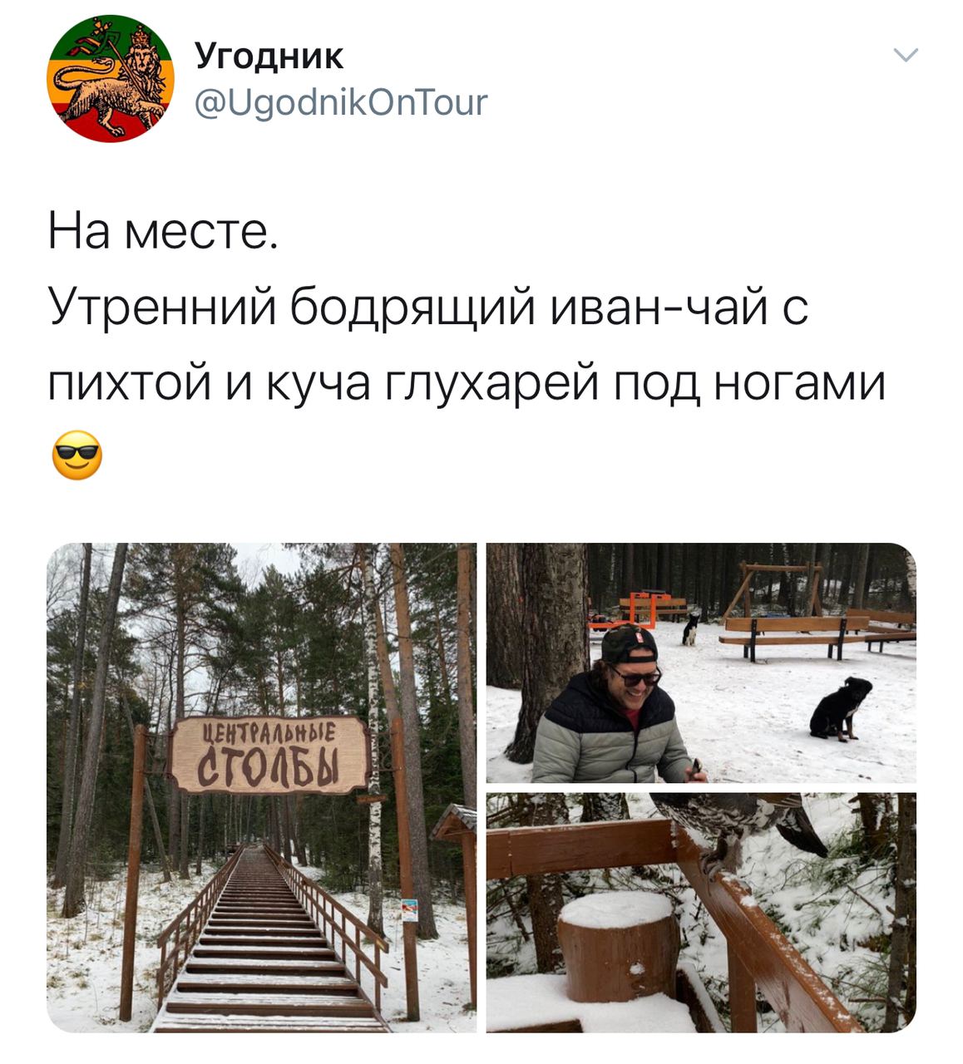This screenshot has width=963, height=1064.
Task: Expand the tweet options chevron
Action: pyautogui.click(x=905, y=56)
